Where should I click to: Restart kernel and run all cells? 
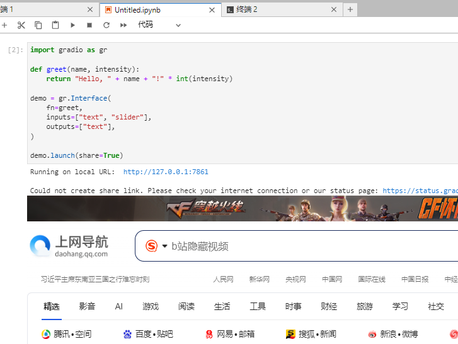pos(123,25)
